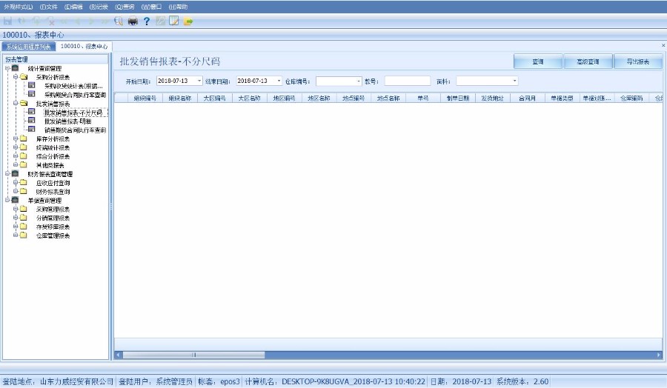Click 登陆用户 系统管理员 status text
Viewport: 667px width, 388px height.
click(156, 381)
